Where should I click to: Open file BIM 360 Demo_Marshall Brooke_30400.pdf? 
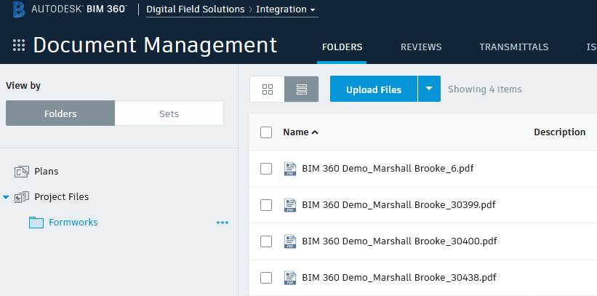(399, 241)
